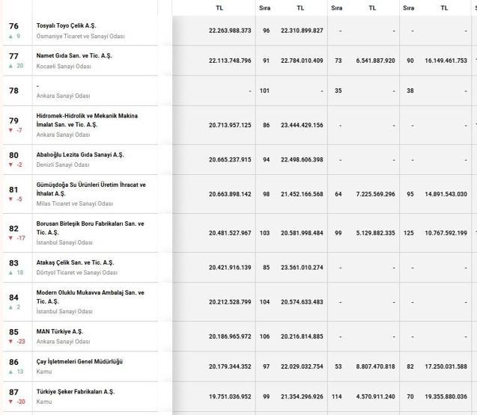Open MAN Türkiye A.Ş. company entry

coord(60,331)
